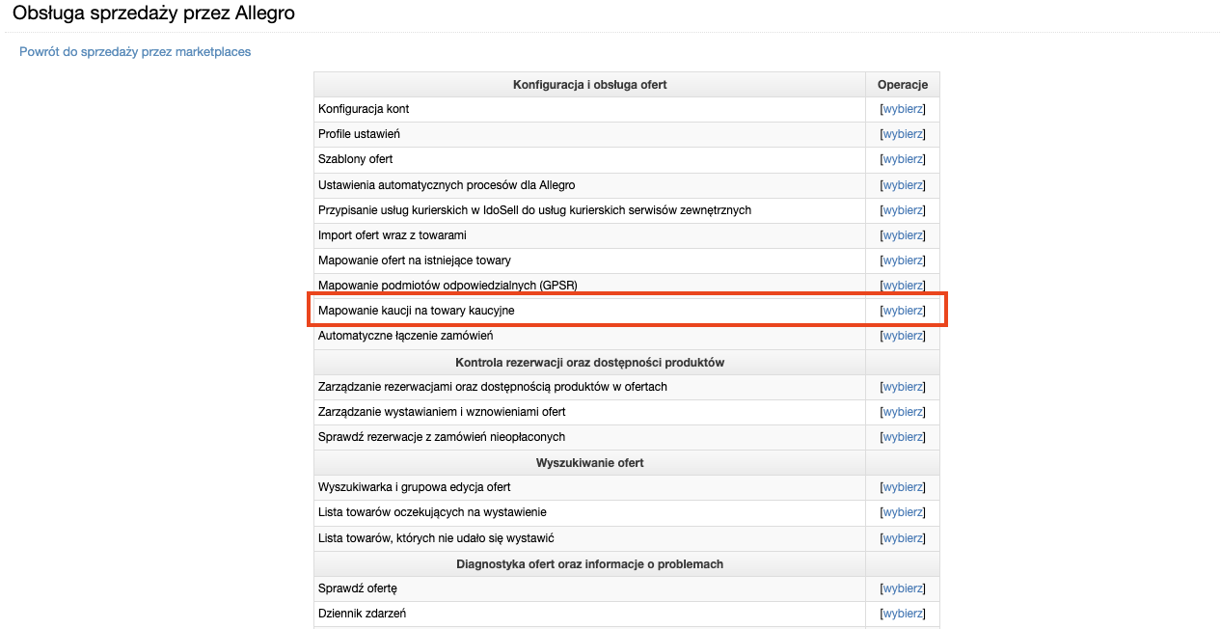The height and width of the screenshot is (629, 1221).
Task: Open wybierz for Lista towarów oczekujących na wystawienie
Action: tap(903, 512)
